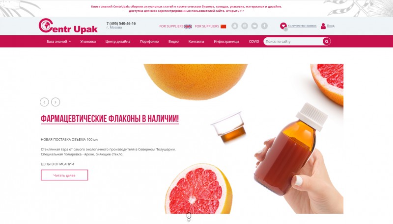Open the Вход login link
Viewport: 393px width, 224px height.
pyautogui.click(x=331, y=26)
